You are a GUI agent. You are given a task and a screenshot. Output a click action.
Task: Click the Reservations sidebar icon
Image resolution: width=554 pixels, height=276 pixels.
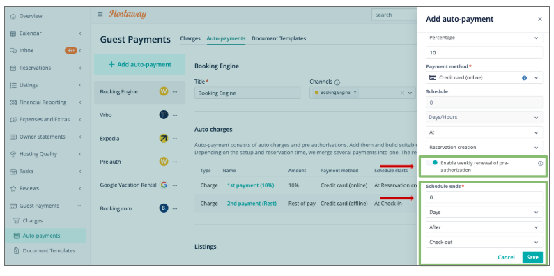(13, 68)
